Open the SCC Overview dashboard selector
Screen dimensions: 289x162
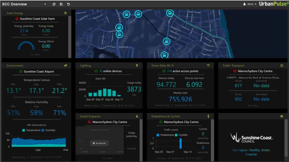coord(45,4)
